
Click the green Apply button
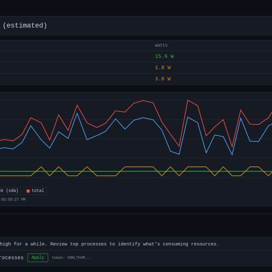38,257
